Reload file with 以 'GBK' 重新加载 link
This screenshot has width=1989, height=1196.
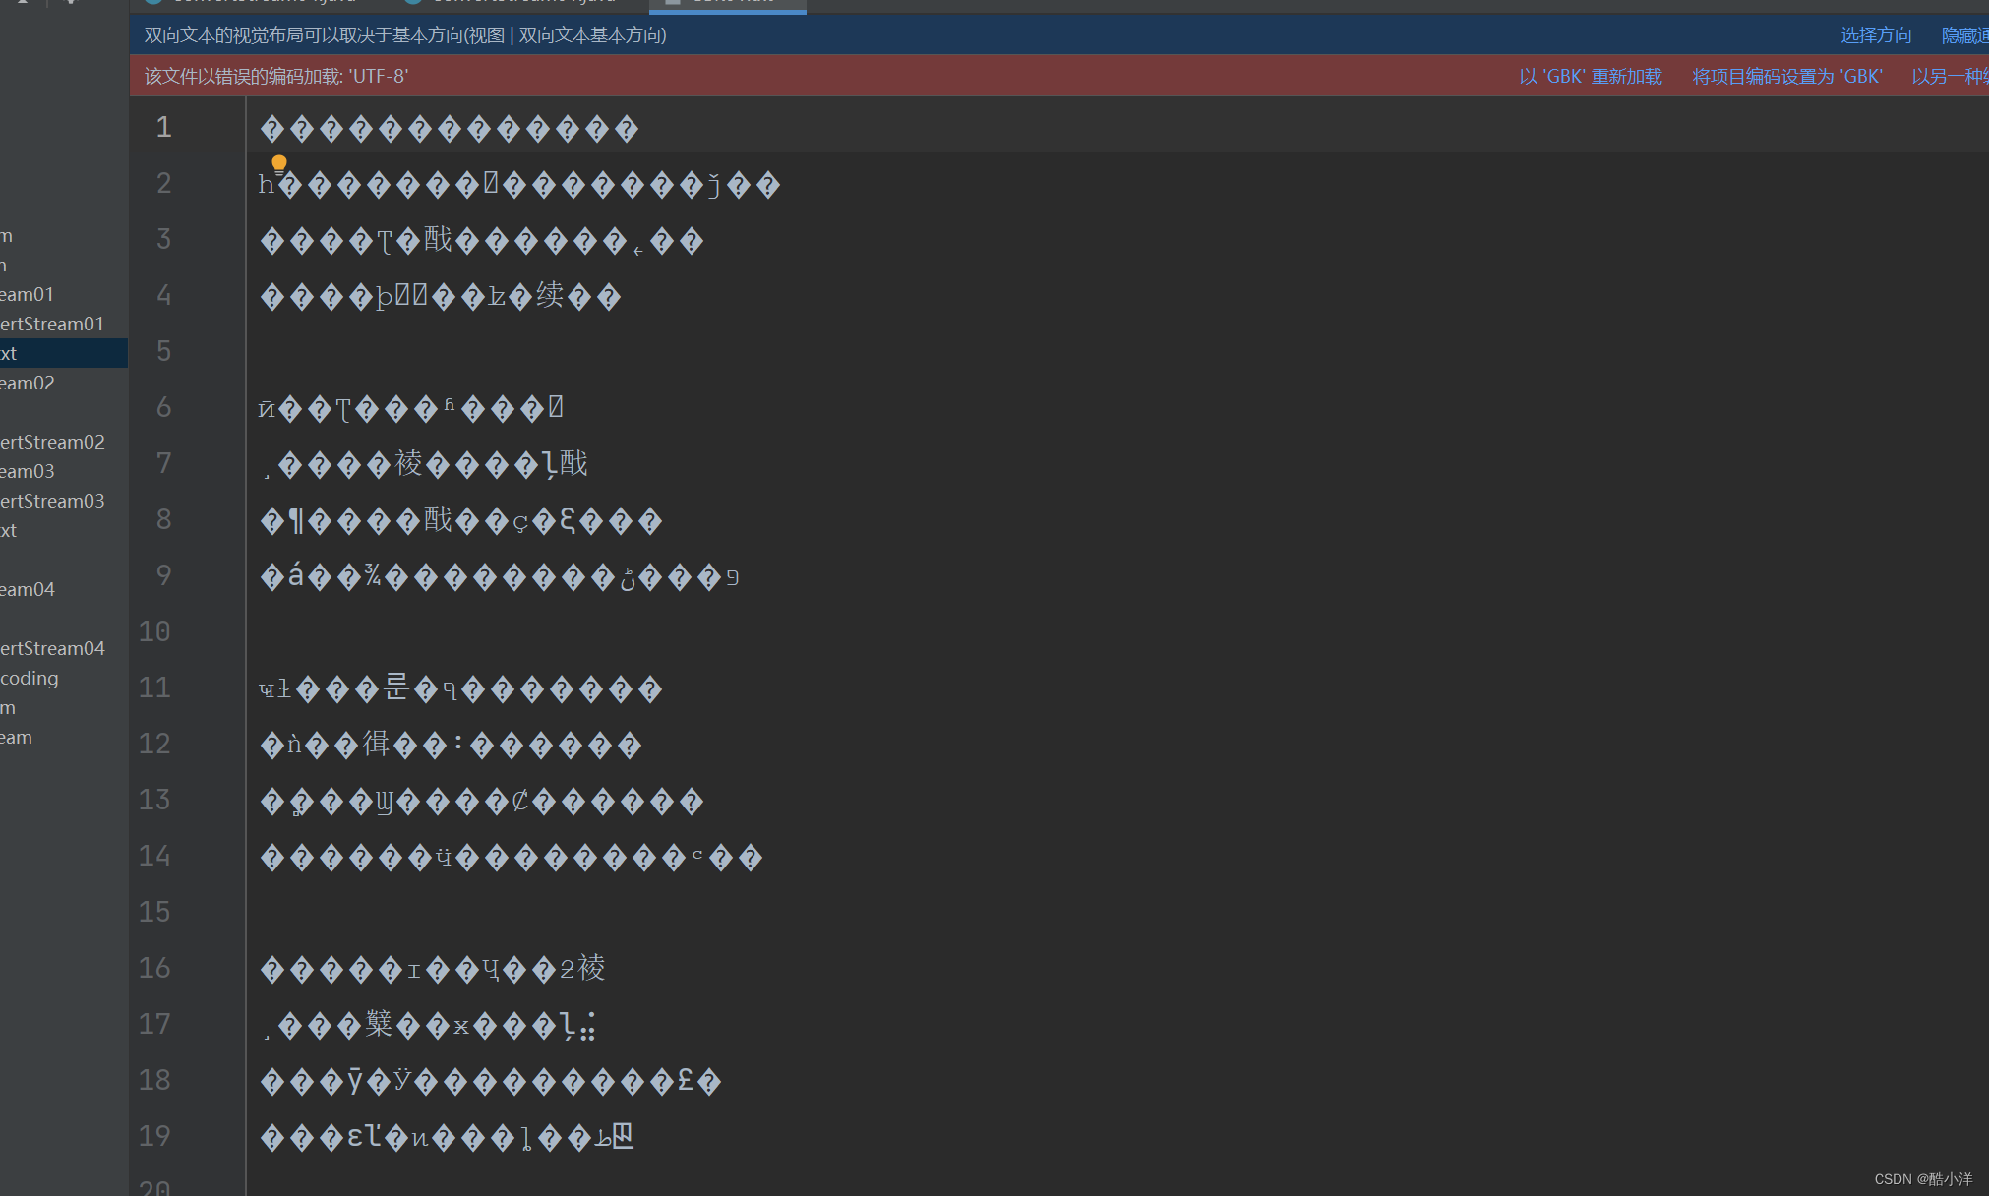point(1591,77)
